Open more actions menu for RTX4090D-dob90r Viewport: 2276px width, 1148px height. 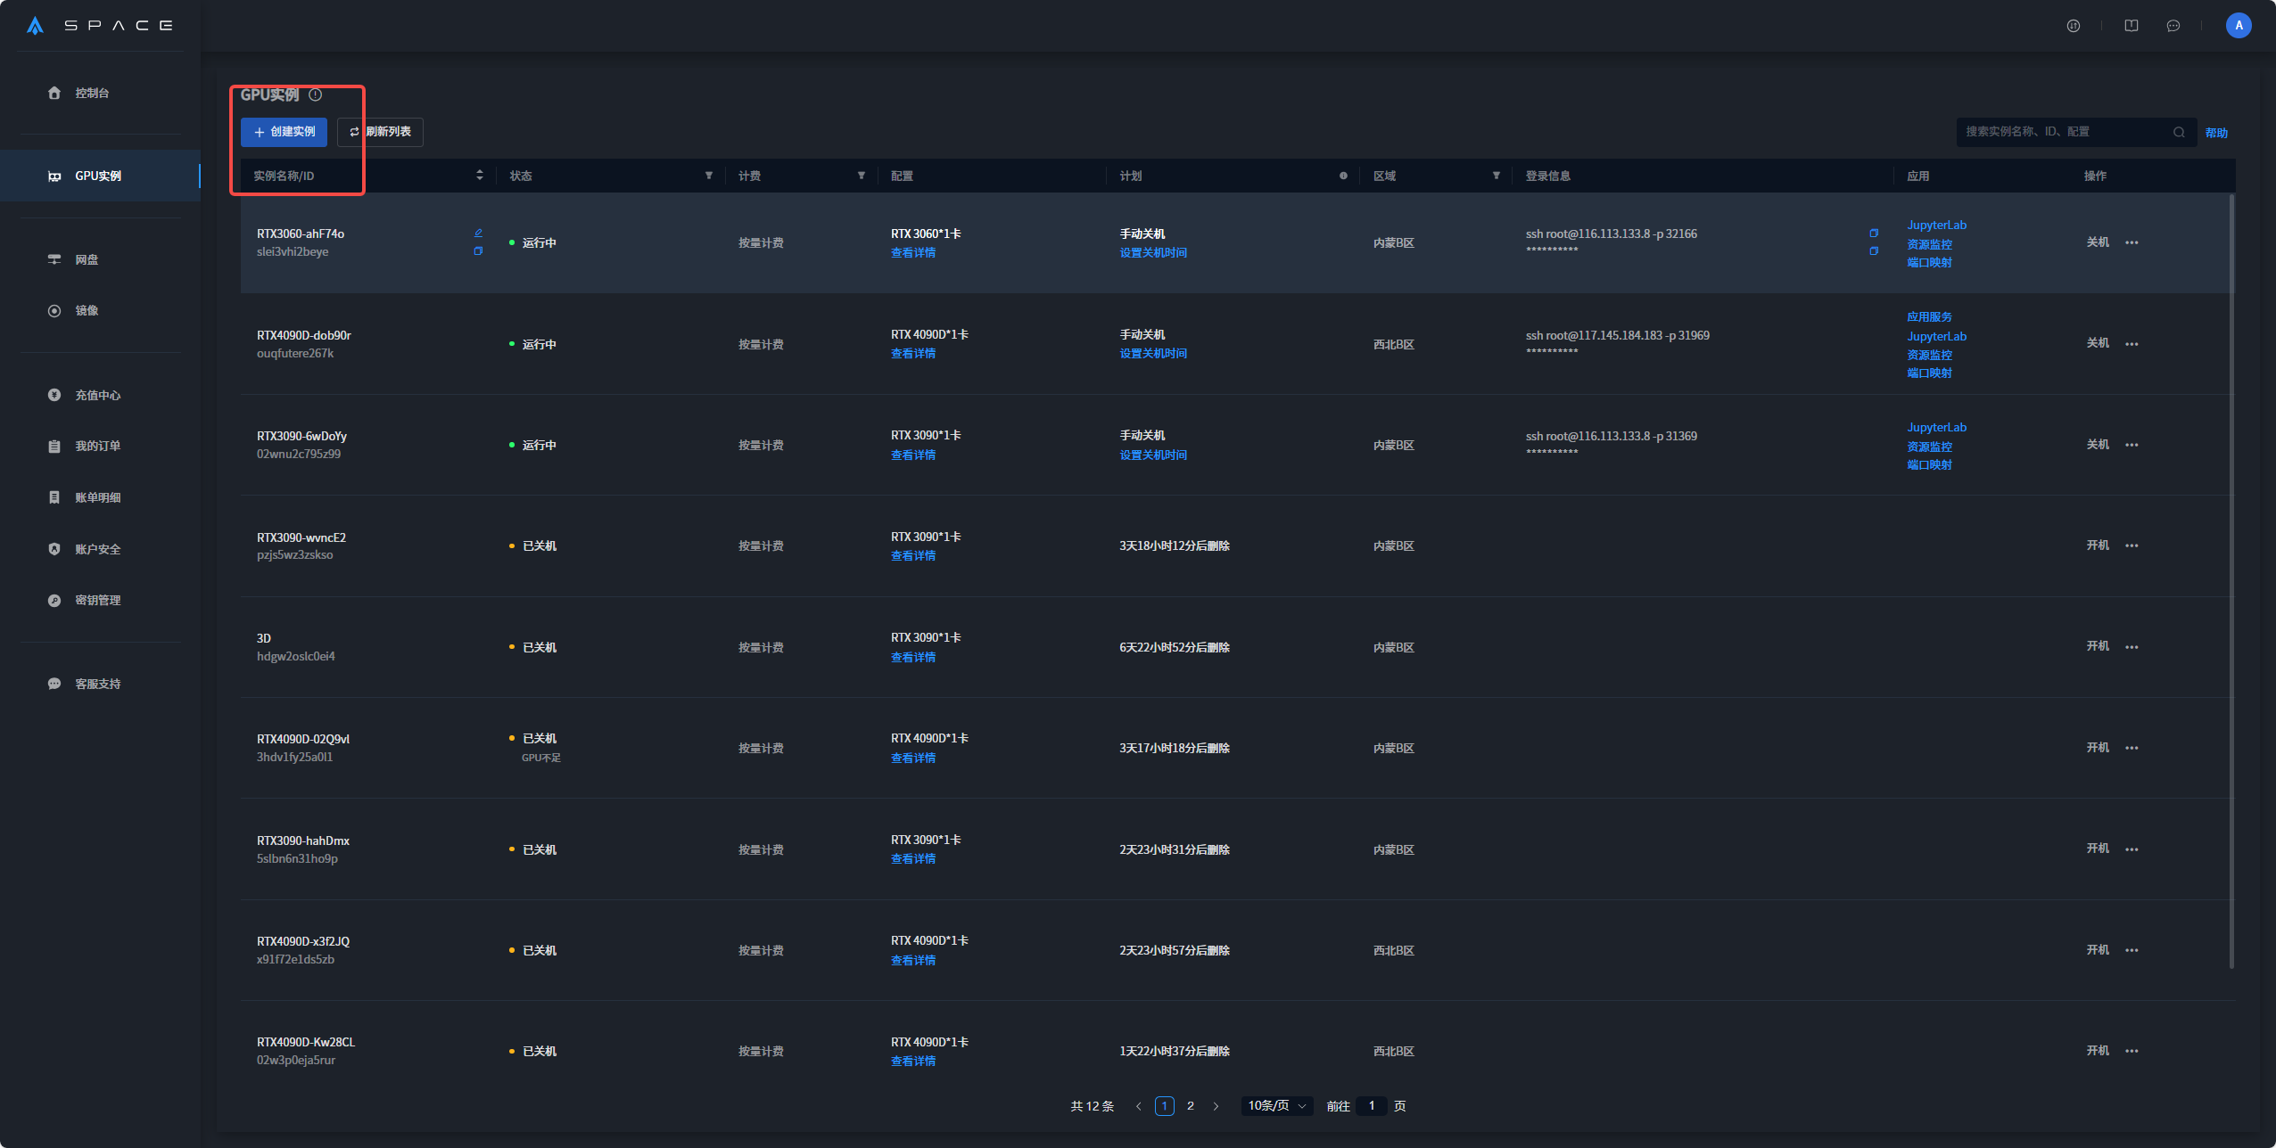click(2131, 344)
